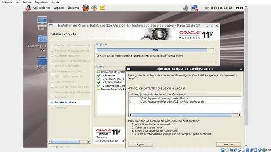Image resolution: width=271 pixels, height=152 pixels.
Task: Click the Ejecutar Scripts dialog titlebar icon
Action: [129, 69]
